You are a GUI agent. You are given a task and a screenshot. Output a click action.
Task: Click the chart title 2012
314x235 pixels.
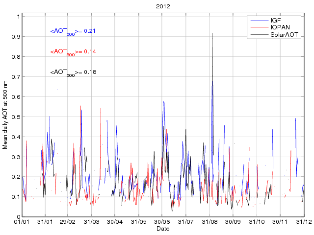[x=163, y=6]
